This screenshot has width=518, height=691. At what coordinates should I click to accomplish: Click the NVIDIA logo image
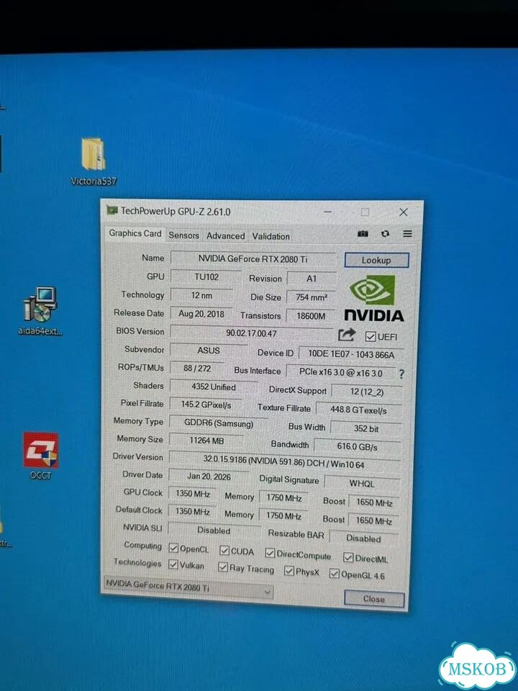pos(373,298)
